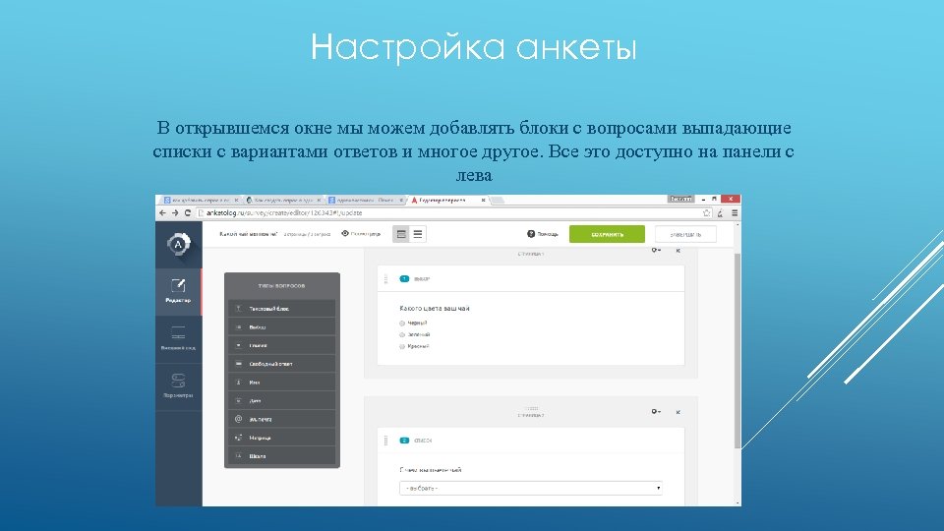Image resolution: width=944 pixels, height=531 pixels.
Task: Click the address bar URL field
Action: pyautogui.click(x=454, y=212)
